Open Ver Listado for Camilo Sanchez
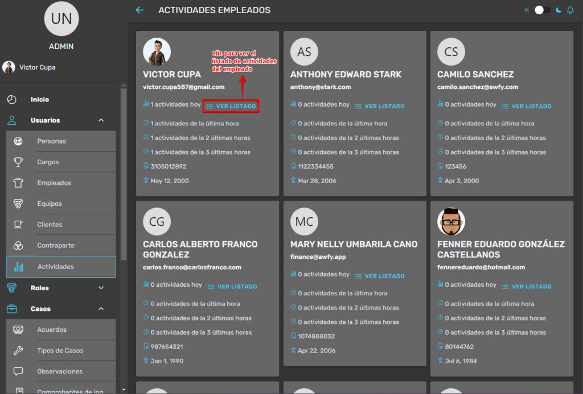The image size is (583, 394). coord(527,106)
